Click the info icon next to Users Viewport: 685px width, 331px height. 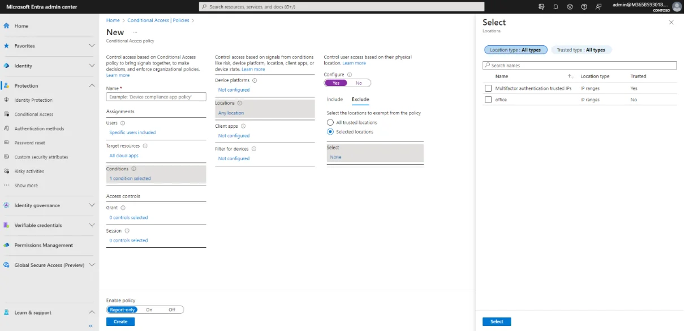[x=123, y=123]
